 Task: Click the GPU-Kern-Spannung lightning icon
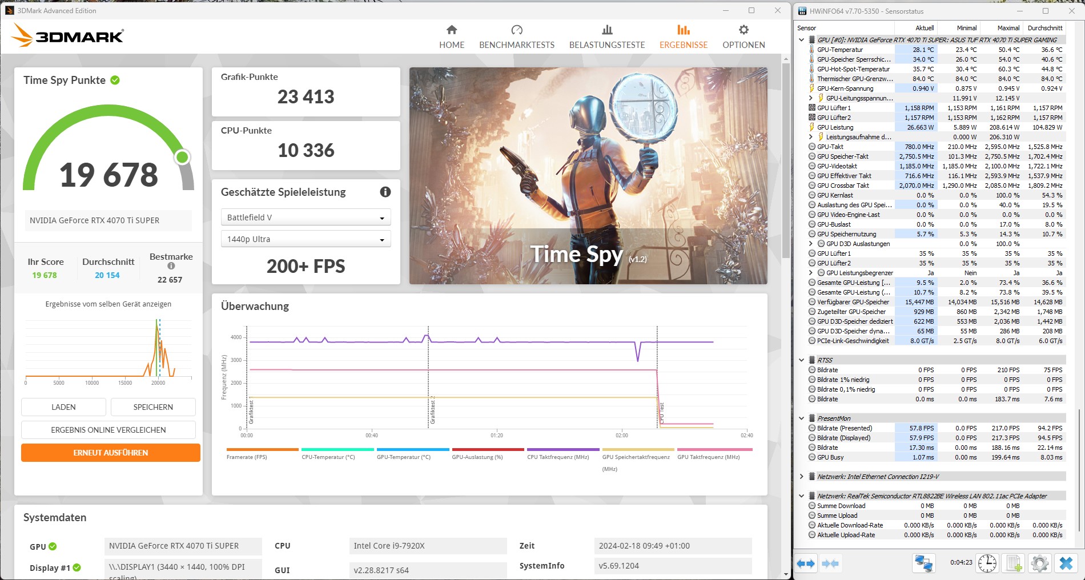pos(811,88)
